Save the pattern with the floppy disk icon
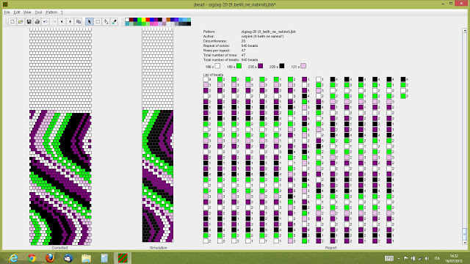 point(29,21)
